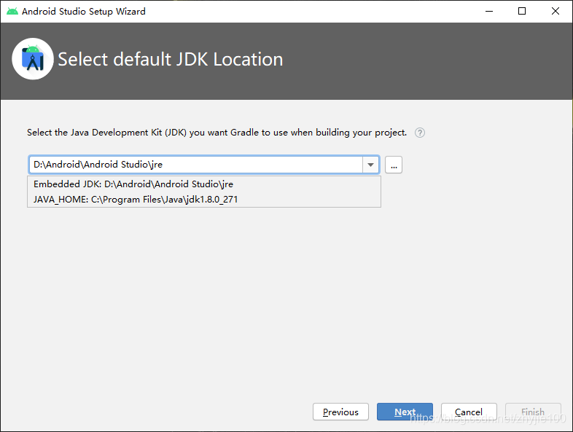Minimize the Setup Wizard window
Screen dimensions: 573x432
pos(489,12)
